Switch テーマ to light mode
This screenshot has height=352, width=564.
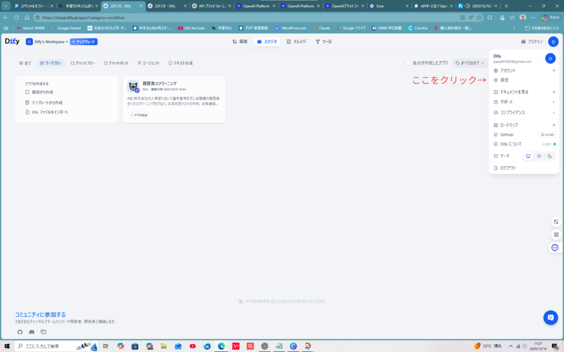point(539,156)
